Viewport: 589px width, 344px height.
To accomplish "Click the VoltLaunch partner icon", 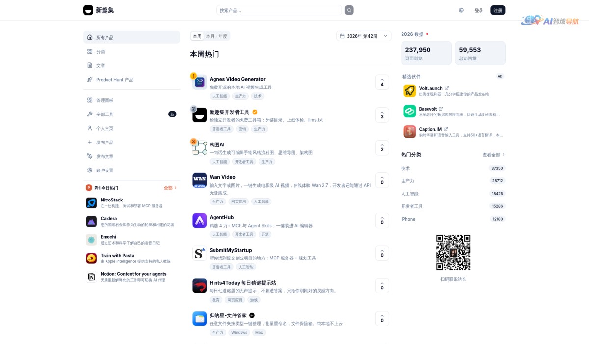I will [410, 91].
